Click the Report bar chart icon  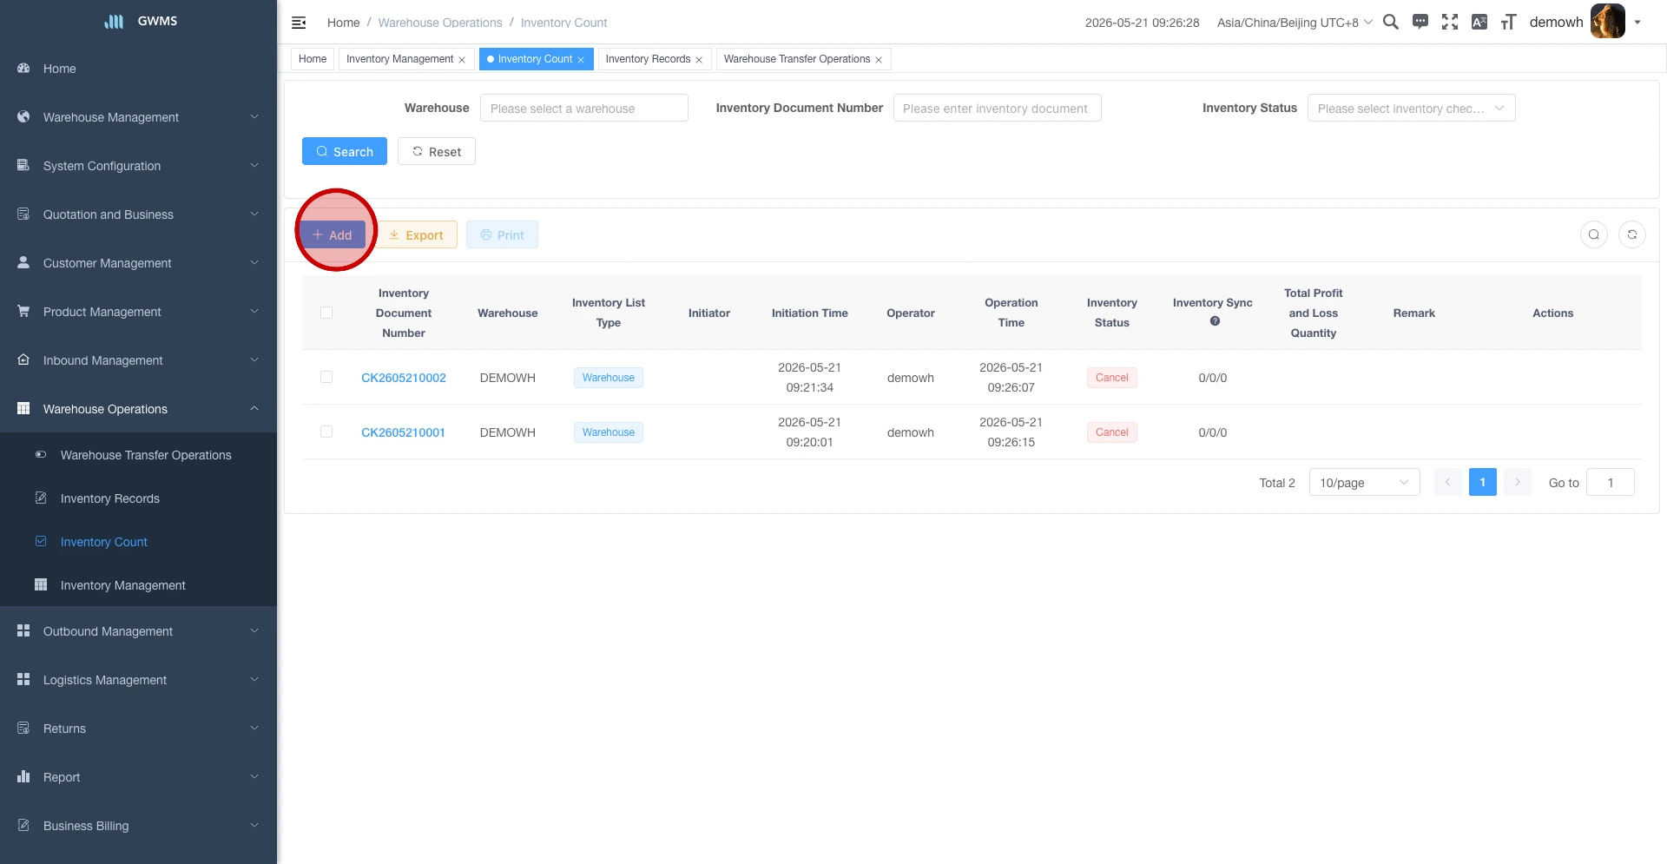click(23, 776)
